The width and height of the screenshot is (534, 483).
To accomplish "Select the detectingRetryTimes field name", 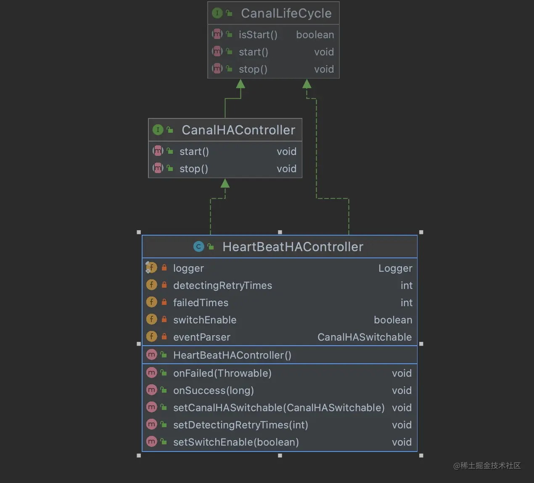I will 223,286.
